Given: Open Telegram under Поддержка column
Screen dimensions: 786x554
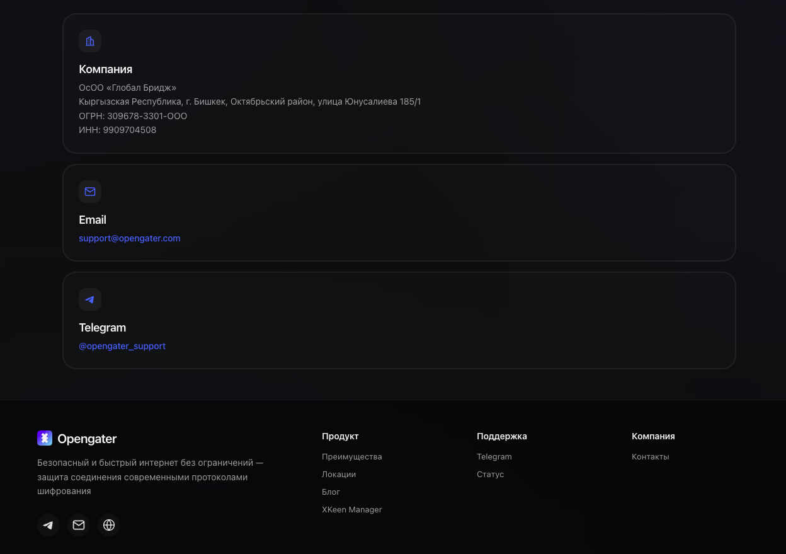Looking at the screenshot, I should pyautogui.click(x=494, y=457).
